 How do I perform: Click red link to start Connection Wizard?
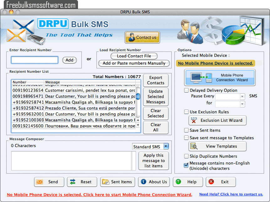click(100, 195)
